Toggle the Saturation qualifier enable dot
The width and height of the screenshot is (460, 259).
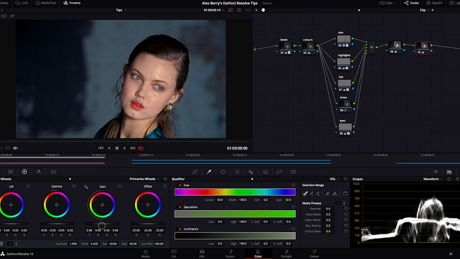(180, 207)
